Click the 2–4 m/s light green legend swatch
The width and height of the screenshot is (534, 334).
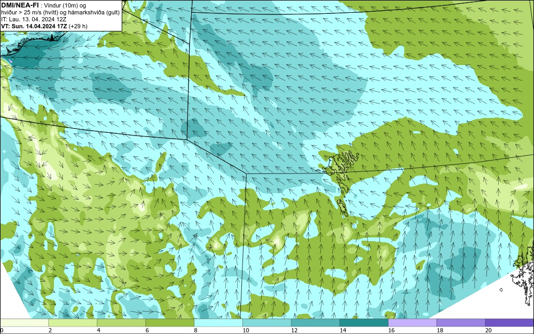[73, 323]
